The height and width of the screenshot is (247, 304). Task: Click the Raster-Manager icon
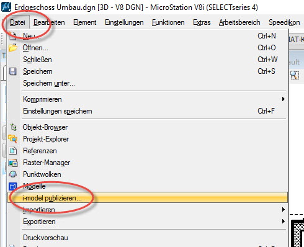pyautogui.click(x=13, y=163)
